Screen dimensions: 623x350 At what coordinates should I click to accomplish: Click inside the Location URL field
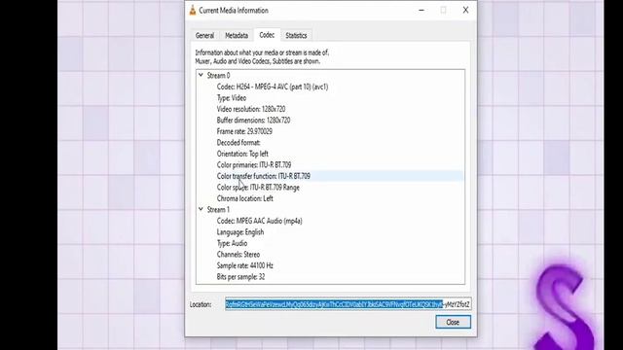[x=348, y=304]
